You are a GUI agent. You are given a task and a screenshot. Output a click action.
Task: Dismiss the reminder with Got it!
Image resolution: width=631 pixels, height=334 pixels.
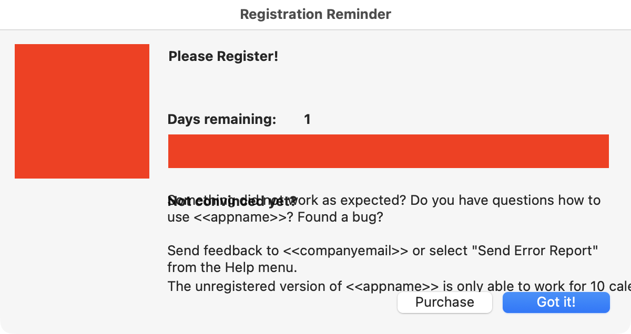point(556,302)
